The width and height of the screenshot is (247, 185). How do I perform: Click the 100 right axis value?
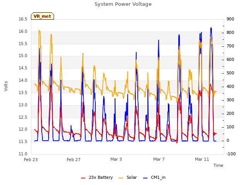pos(230,127)
